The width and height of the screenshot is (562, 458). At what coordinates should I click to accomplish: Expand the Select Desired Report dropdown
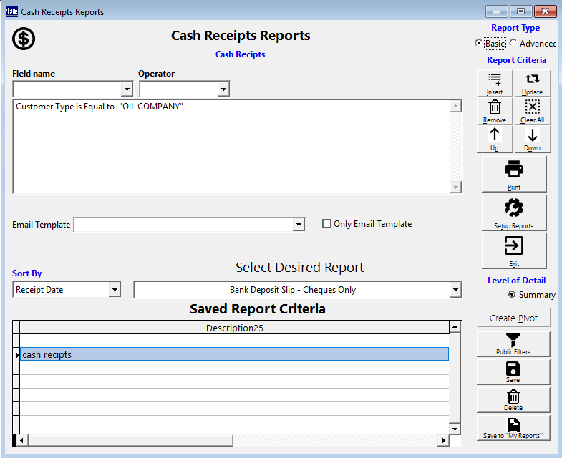click(x=455, y=290)
